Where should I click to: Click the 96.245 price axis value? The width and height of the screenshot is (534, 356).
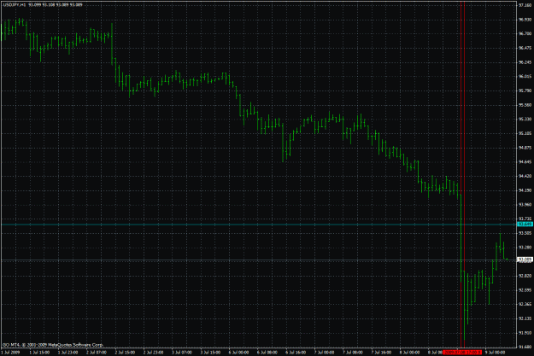pyautogui.click(x=525, y=62)
